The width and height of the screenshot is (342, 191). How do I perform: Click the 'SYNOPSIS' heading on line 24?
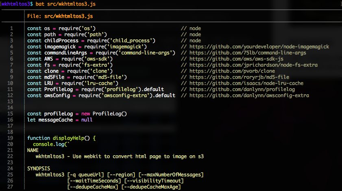(x=39, y=169)
